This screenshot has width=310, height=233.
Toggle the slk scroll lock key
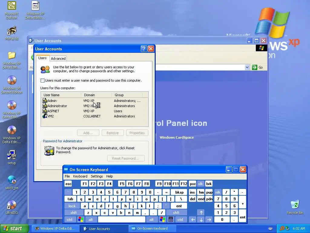[200, 184]
